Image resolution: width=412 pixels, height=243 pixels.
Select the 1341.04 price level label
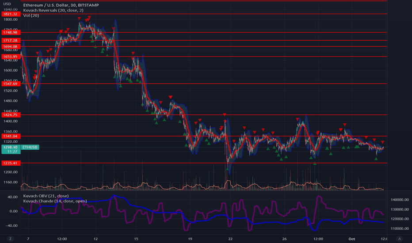pyautogui.click(x=11, y=136)
